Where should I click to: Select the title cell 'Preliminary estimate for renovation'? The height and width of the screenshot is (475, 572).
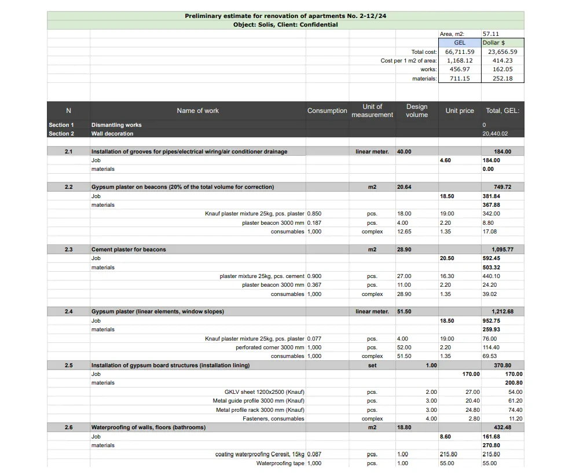coord(287,16)
